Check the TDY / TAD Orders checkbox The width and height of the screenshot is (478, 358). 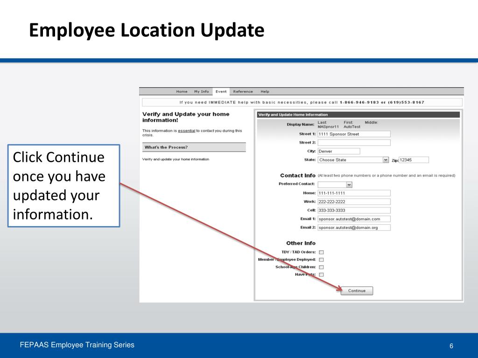(321, 252)
